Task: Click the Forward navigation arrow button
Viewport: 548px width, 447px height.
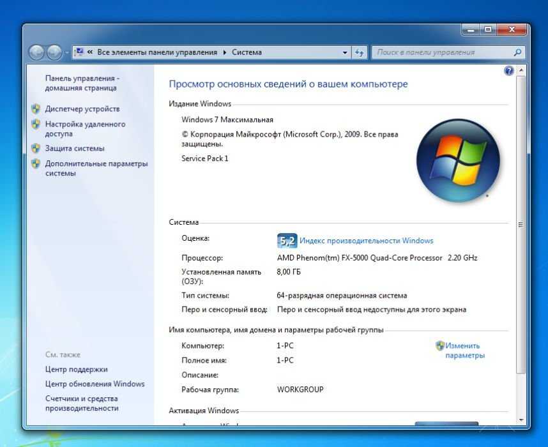Action: click(x=54, y=52)
